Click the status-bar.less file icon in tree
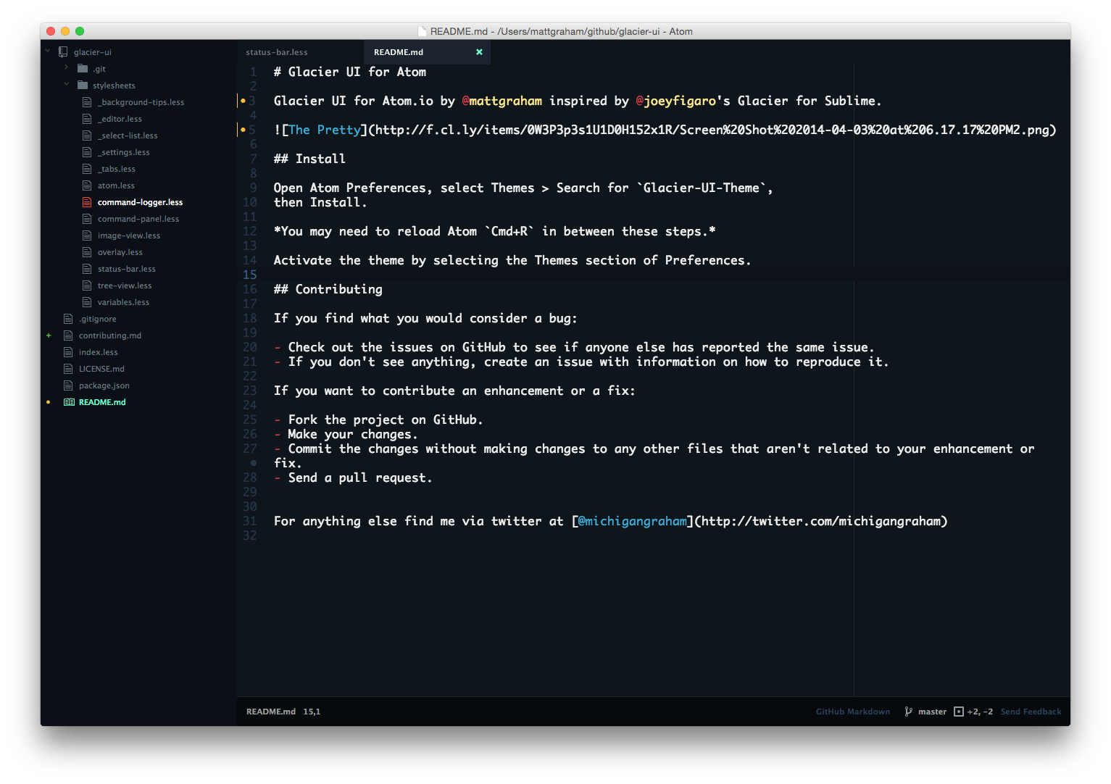Image resolution: width=1111 pixels, height=784 pixels. (87, 269)
